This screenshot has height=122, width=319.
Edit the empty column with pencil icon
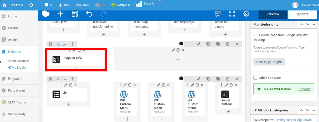pos(173,50)
